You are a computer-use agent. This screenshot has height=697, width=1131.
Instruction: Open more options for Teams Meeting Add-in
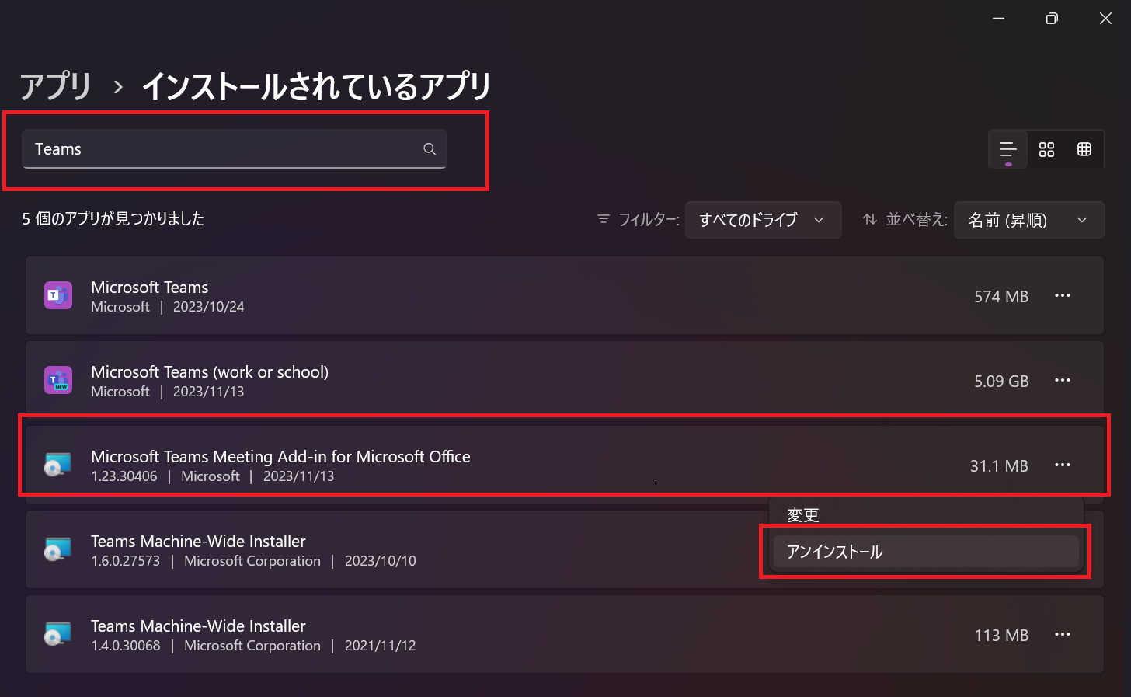(1063, 465)
